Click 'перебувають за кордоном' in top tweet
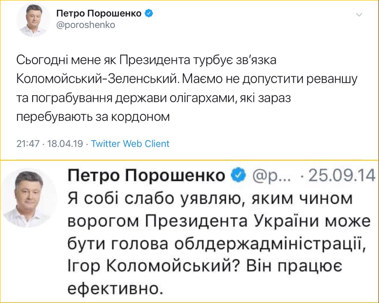Screen dimensions: 379x303 coord(93,117)
